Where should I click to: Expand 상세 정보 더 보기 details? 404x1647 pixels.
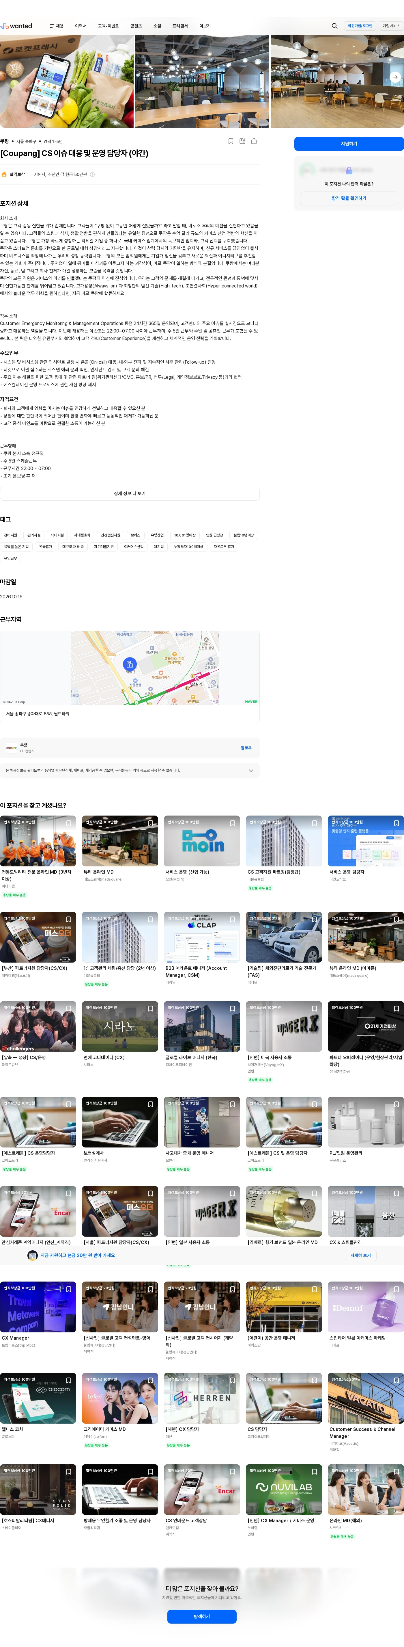(130, 494)
